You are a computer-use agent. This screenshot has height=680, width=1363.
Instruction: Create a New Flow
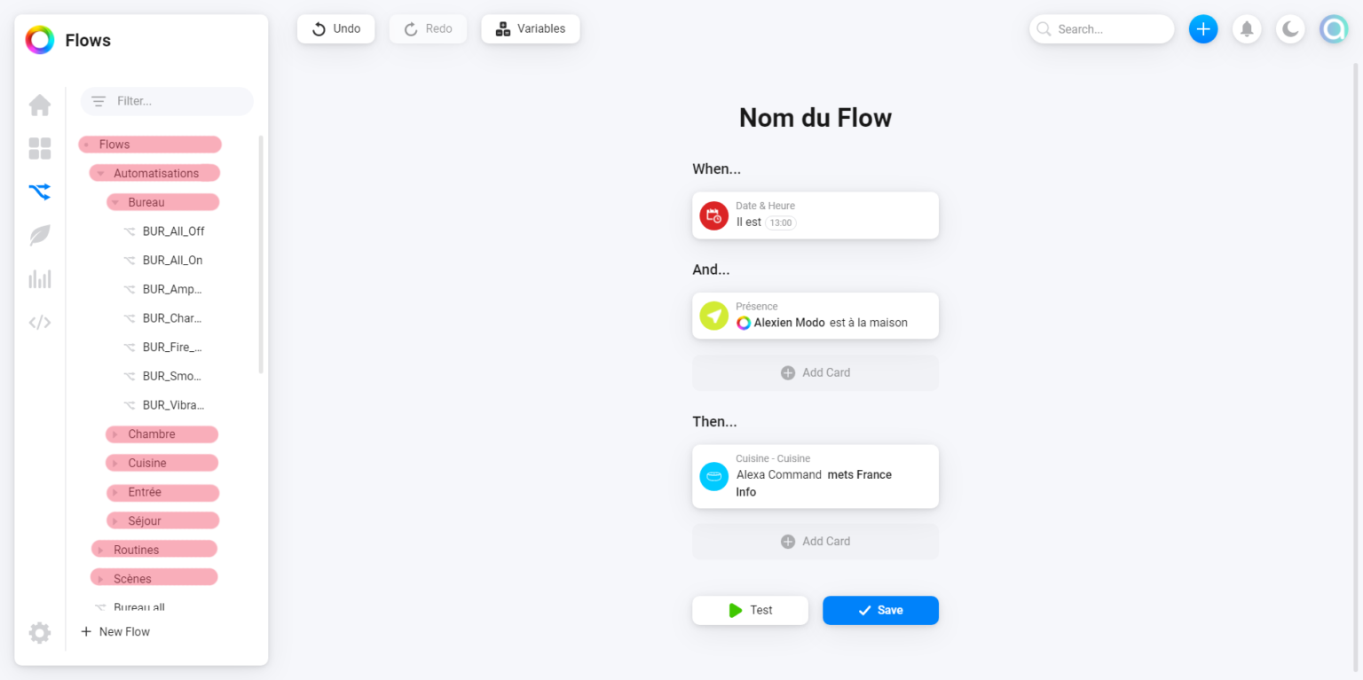click(114, 631)
